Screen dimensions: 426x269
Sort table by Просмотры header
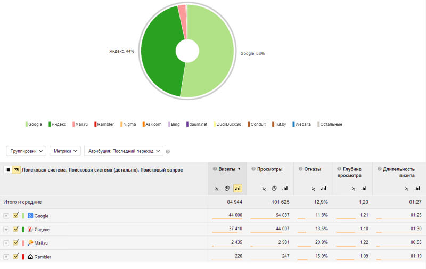pyautogui.click(x=270, y=169)
